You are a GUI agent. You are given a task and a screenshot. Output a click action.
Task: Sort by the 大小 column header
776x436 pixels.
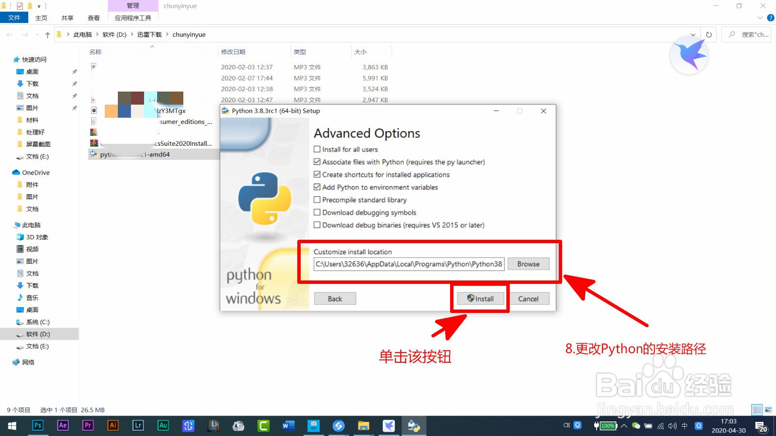point(360,52)
